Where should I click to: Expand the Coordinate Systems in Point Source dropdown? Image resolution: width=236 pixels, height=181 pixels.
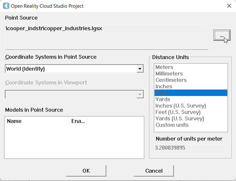[140, 69]
